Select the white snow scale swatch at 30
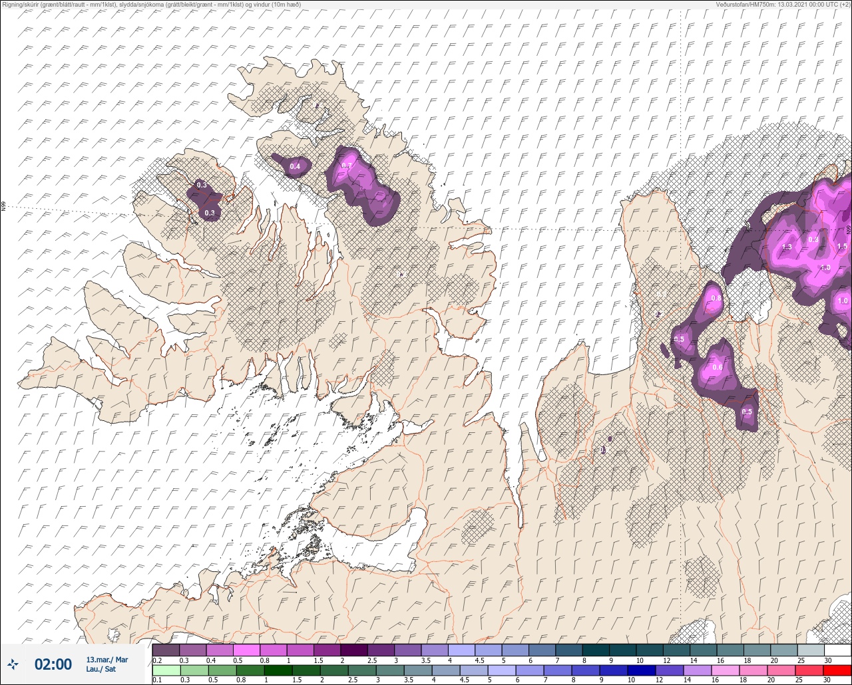The height and width of the screenshot is (685, 852). 837,650
